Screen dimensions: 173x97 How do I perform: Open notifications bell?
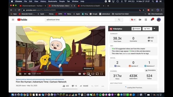[x=152, y=20]
